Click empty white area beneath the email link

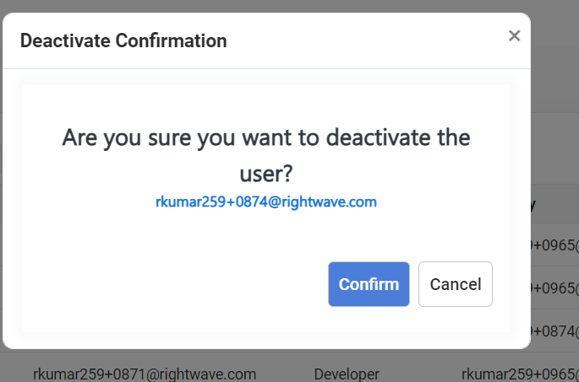(266, 234)
